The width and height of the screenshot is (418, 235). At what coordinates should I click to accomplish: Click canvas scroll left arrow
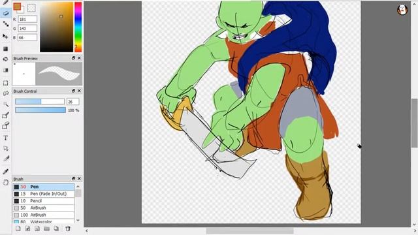click(86, 230)
